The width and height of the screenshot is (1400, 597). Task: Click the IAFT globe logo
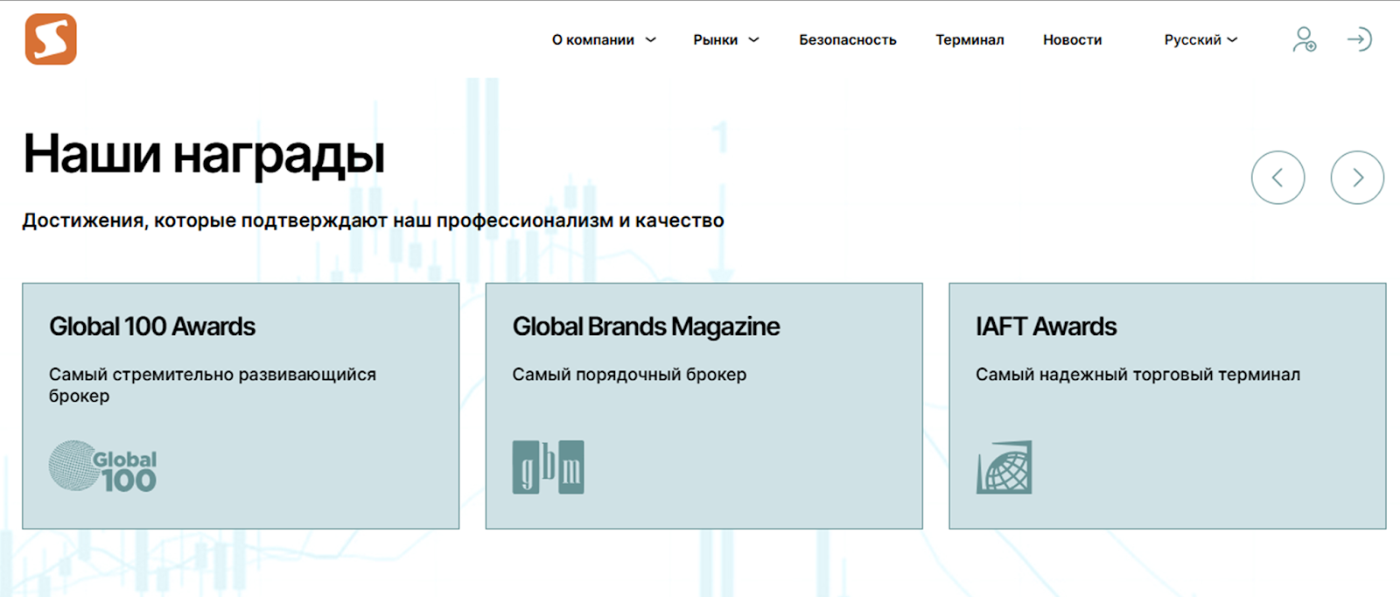[x=1004, y=467]
